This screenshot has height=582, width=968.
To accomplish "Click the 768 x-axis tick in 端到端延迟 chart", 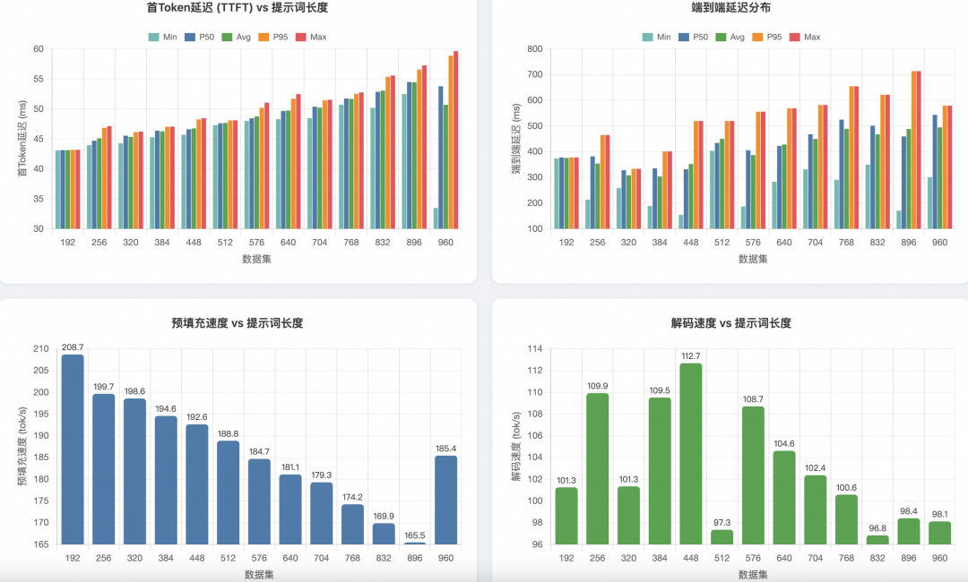I will [x=846, y=243].
